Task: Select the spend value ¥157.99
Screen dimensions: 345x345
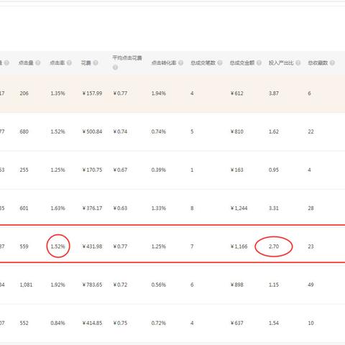Action: [x=92, y=93]
